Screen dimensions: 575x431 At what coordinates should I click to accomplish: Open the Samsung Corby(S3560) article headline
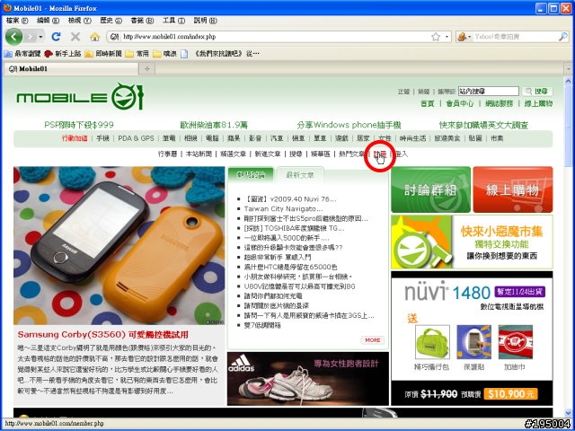(103, 335)
